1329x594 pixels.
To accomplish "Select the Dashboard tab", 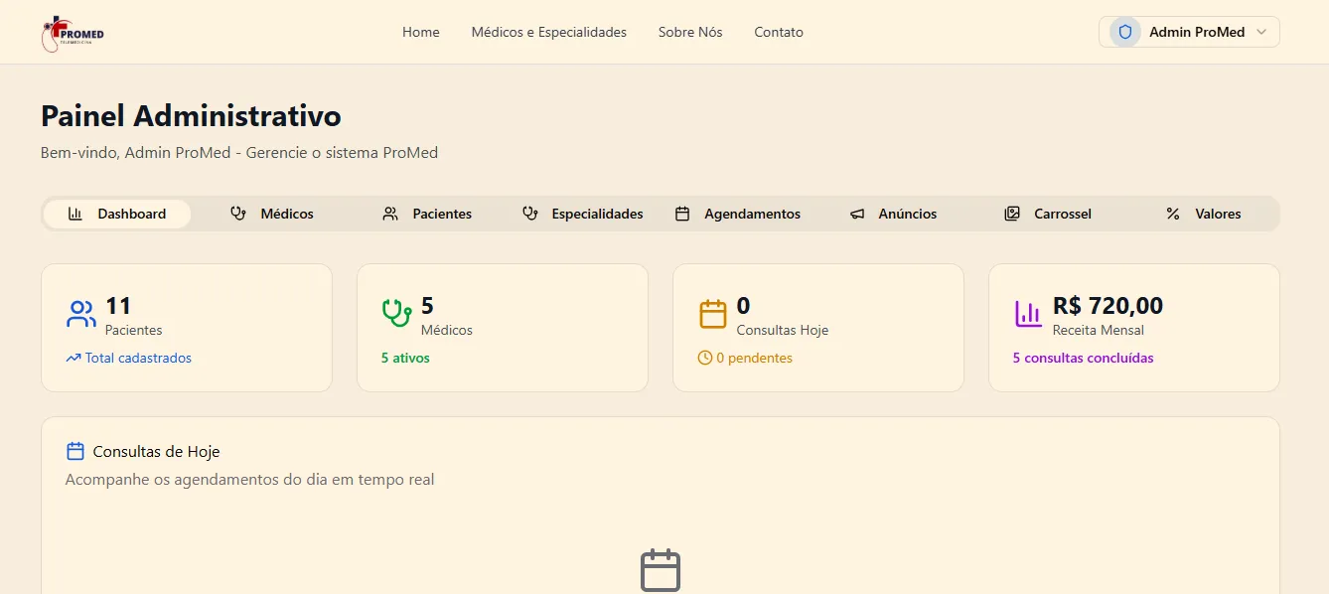I will 117,214.
